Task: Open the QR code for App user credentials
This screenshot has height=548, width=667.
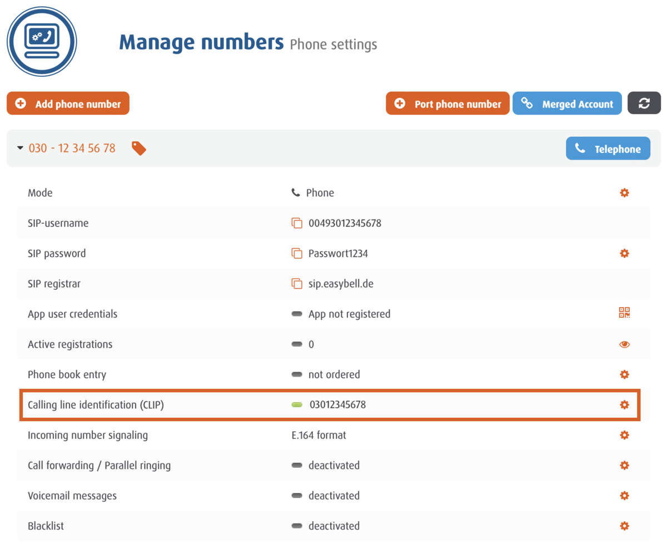Action: tap(624, 313)
